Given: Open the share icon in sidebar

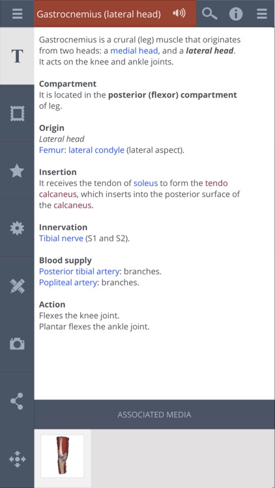Looking at the screenshot, I should (x=17, y=401).
